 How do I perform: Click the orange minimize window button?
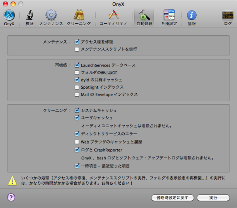click(x=13, y=4)
